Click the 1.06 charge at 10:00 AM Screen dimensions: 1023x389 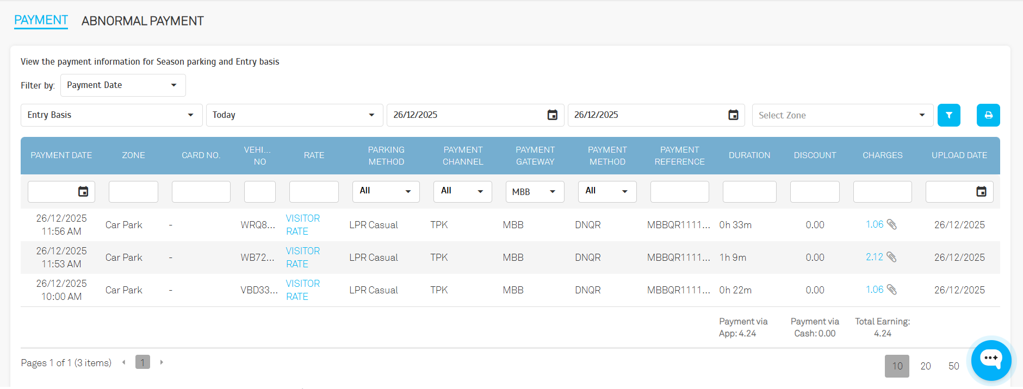tap(875, 290)
